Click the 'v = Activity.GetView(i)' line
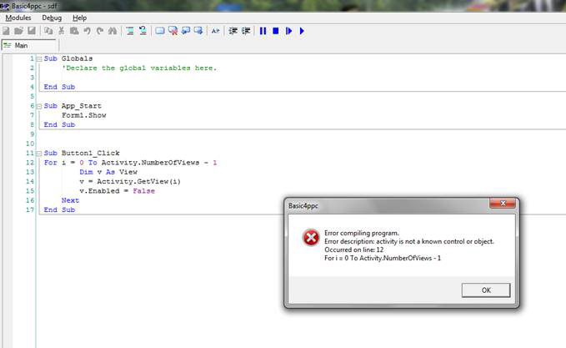 coord(130,181)
